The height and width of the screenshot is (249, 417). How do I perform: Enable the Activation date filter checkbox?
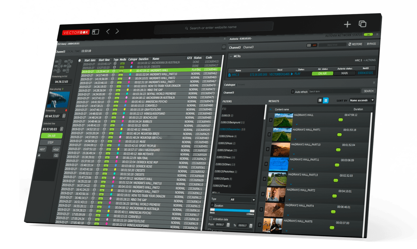211,218
